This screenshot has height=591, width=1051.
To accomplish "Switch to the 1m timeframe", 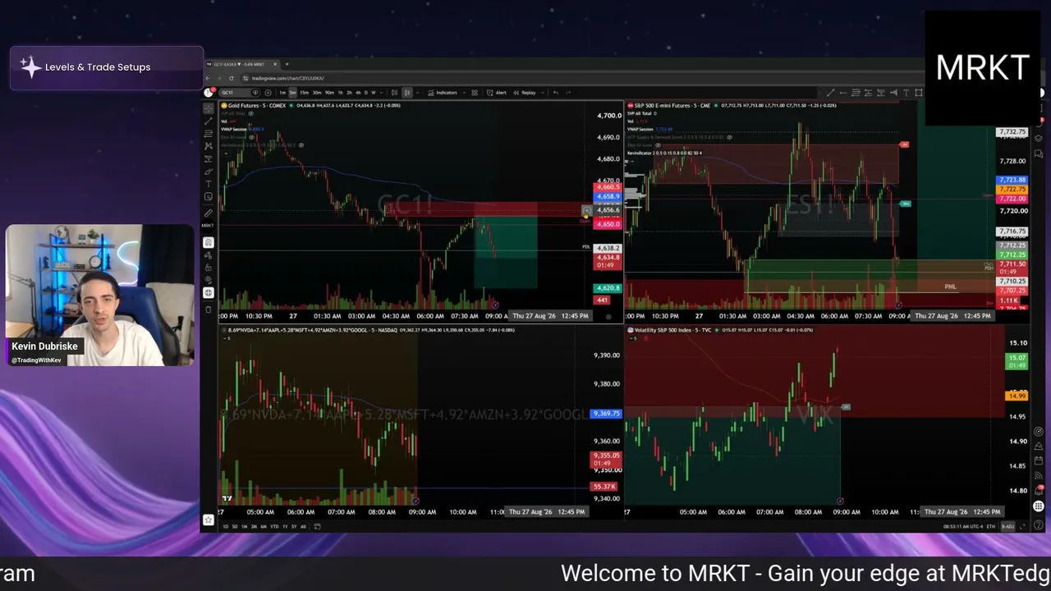I will pyautogui.click(x=282, y=93).
